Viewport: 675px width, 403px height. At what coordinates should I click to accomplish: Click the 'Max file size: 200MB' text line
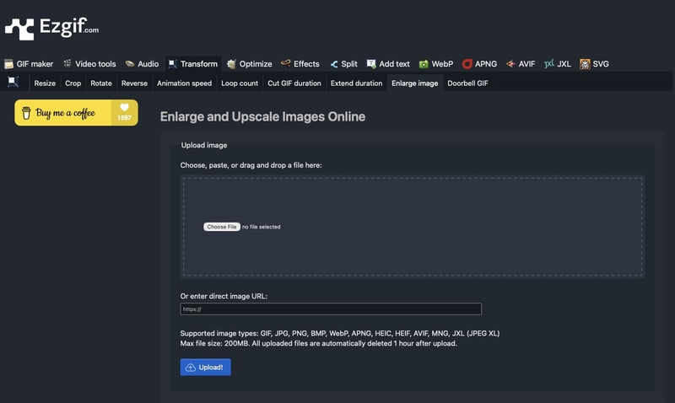319,343
